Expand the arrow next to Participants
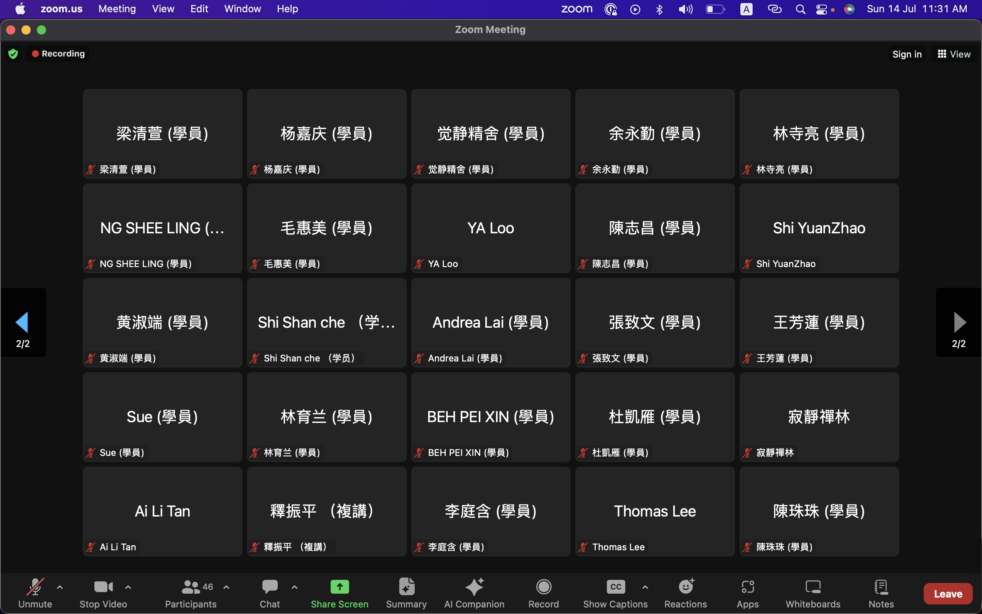The width and height of the screenshot is (982, 614). [x=226, y=587]
